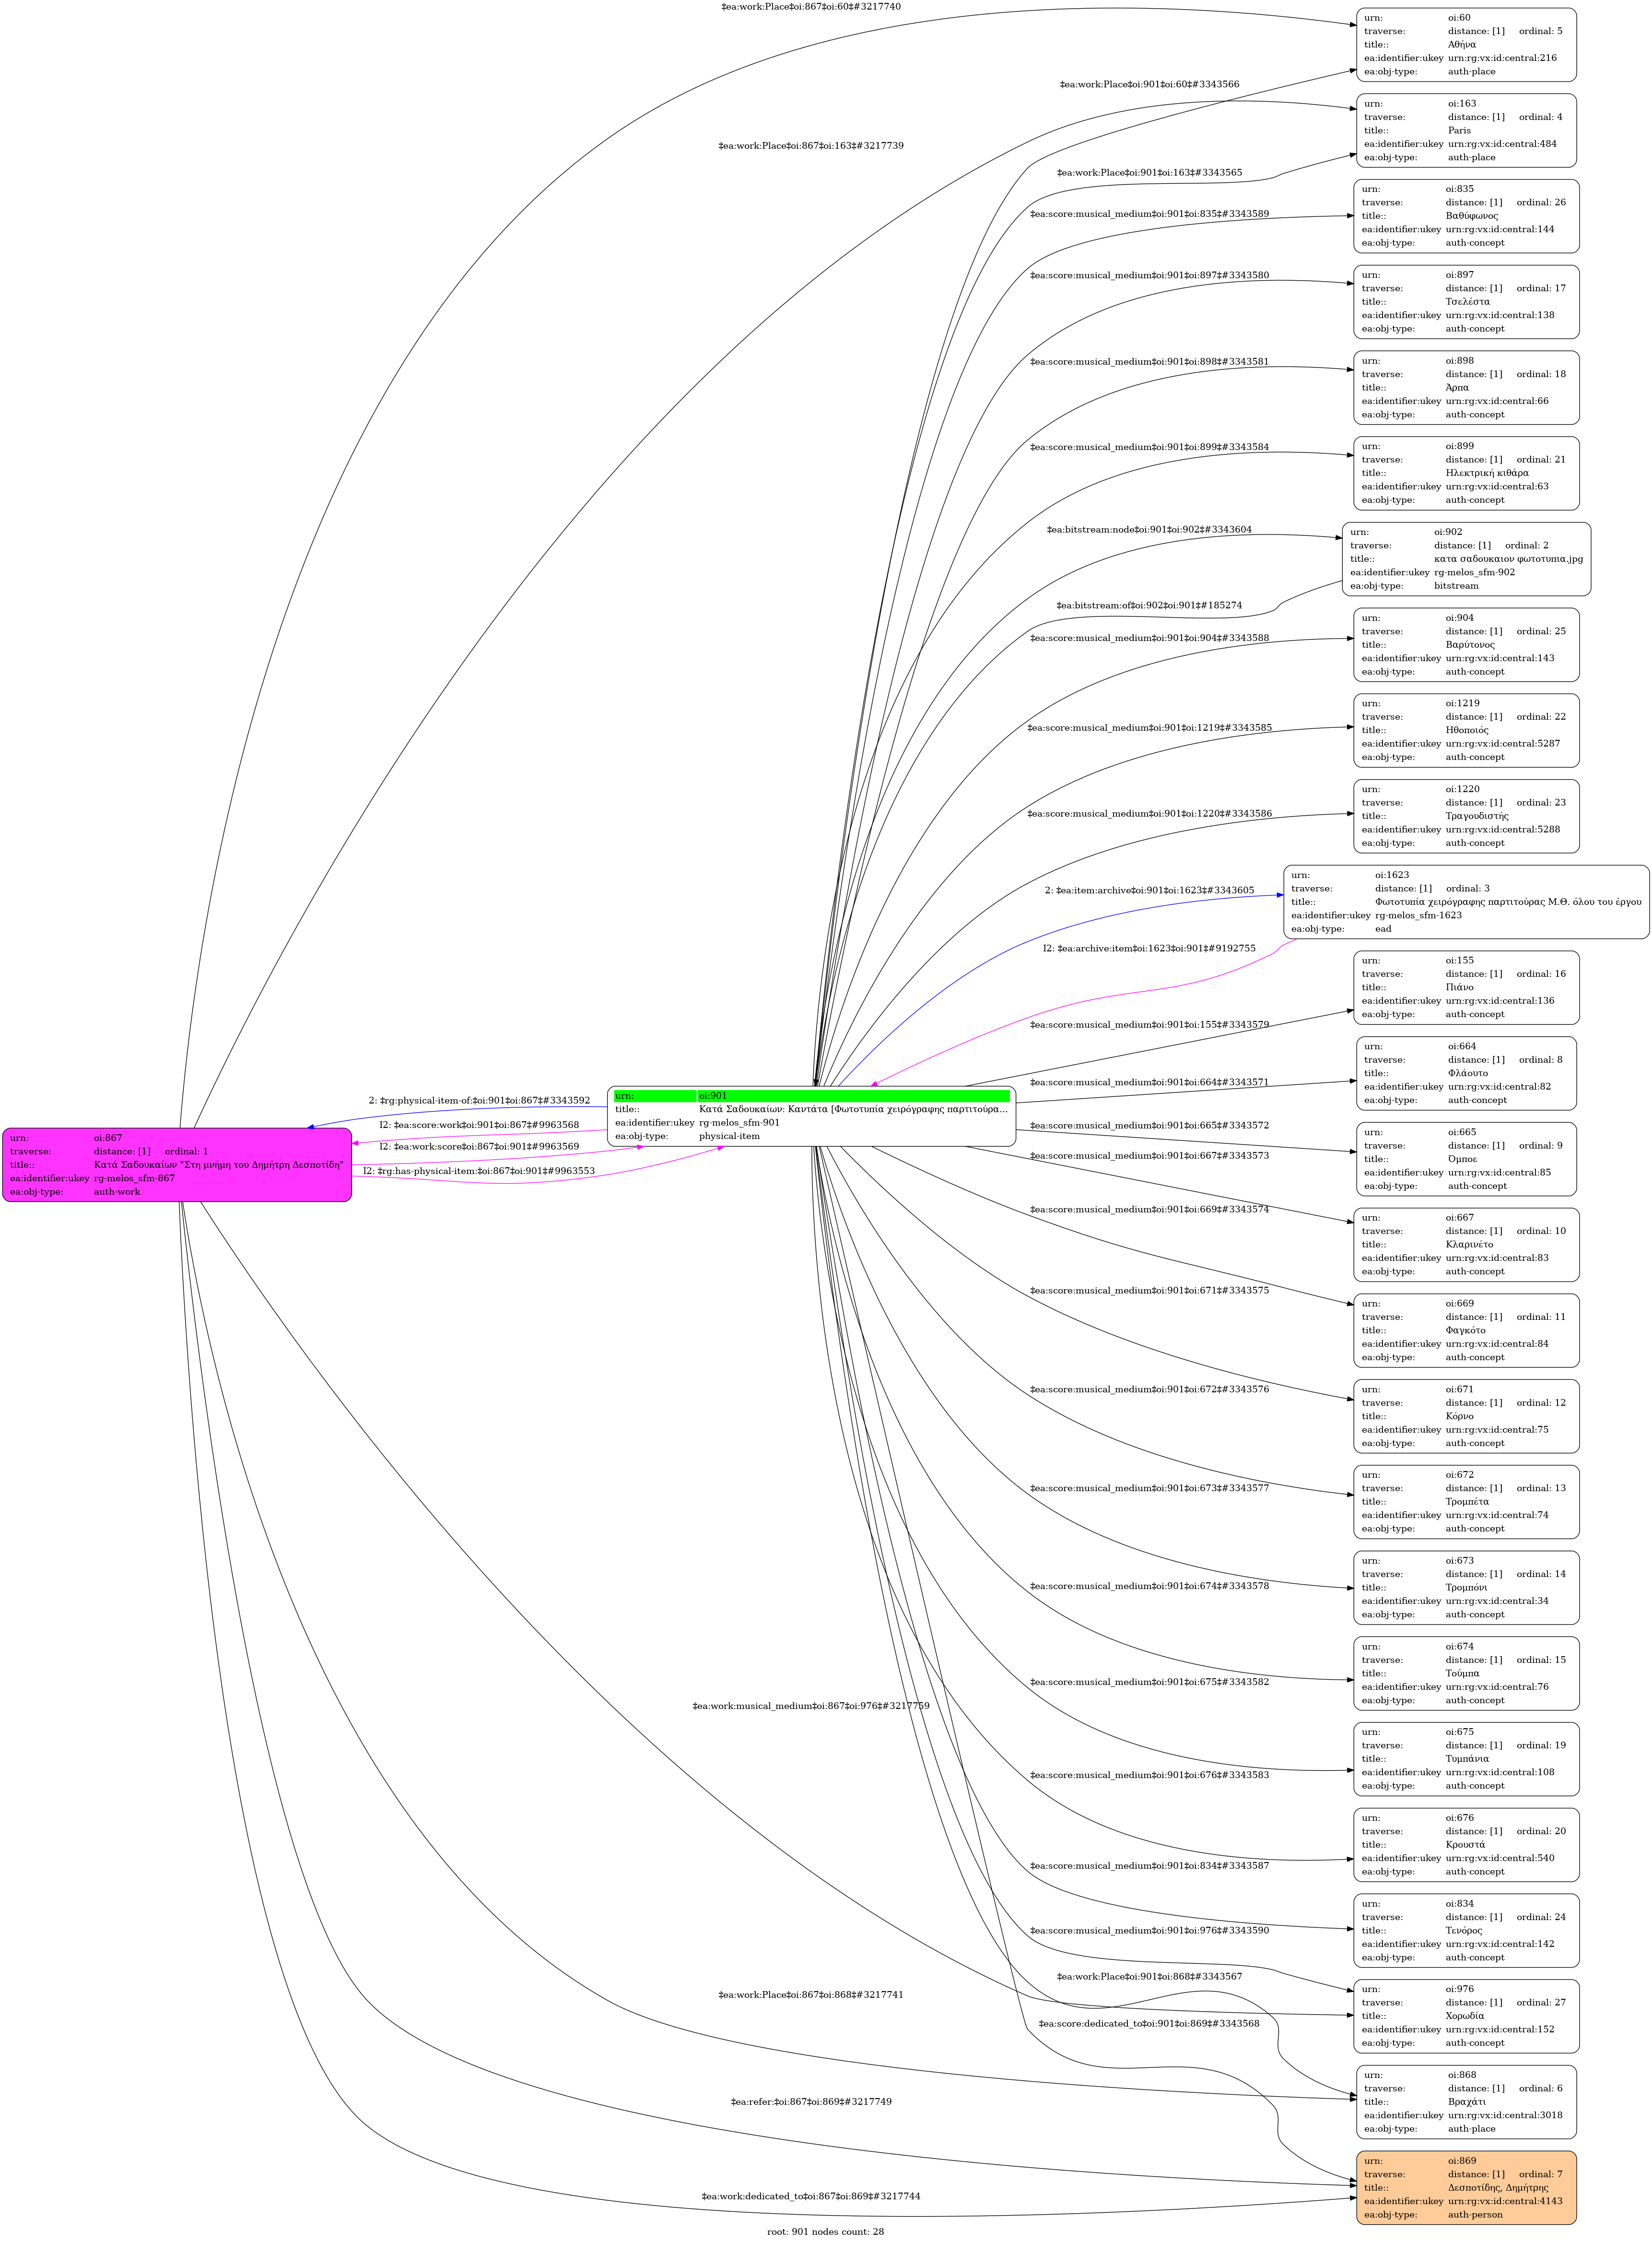Click the ea:item:archive blue edge label
The width and height of the screenshot is (1652, 2242).
click(1149, 890)
